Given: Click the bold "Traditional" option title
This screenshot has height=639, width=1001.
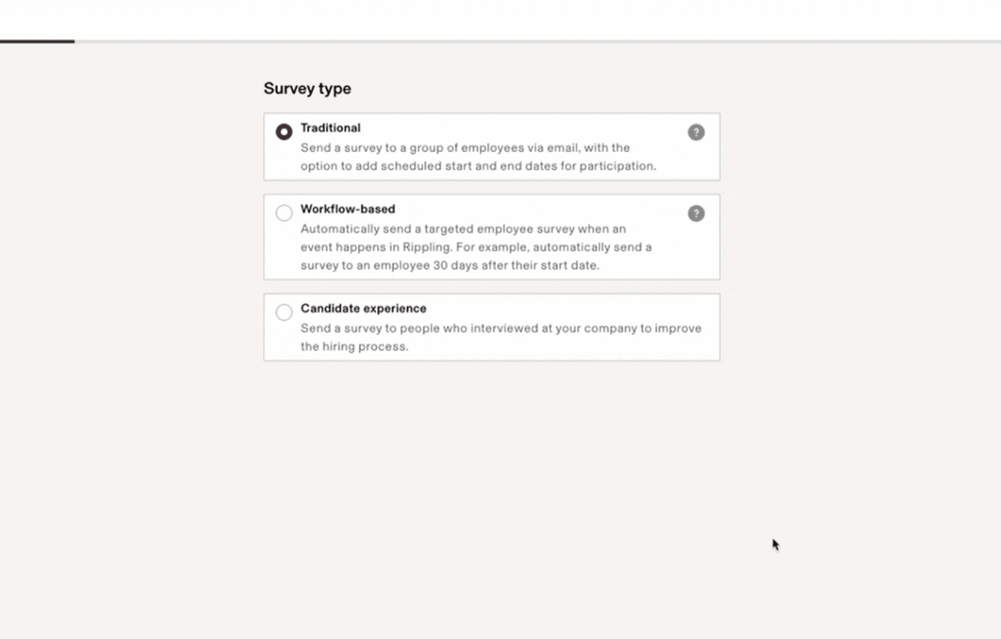Looking at the screenshot, I should click(330, 128).
